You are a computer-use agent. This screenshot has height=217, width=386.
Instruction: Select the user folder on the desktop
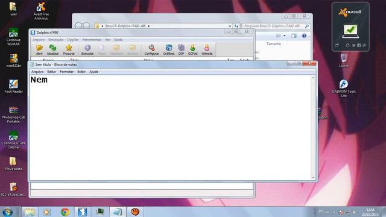[13, 9]
